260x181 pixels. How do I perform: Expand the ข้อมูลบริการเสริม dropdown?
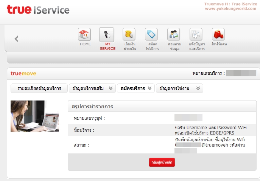(92, 88)
